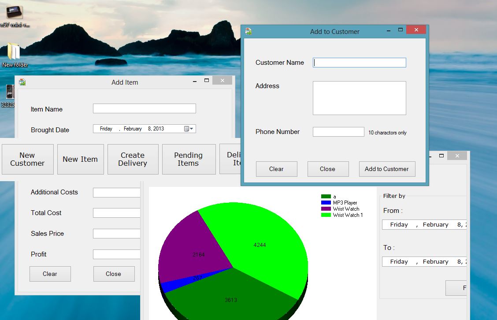Click Clear in Add to Customer window
Image resolution: width=497 pixels, height=320 pixels.
click(x=276, y=169)
